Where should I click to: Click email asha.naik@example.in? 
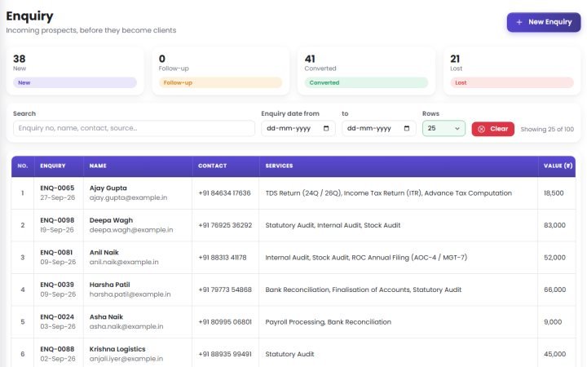(x=126, y=326)
